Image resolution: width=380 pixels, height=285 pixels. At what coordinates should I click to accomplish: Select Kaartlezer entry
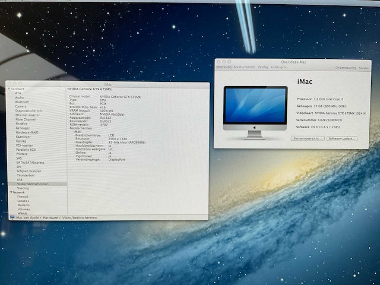[23, 137]
